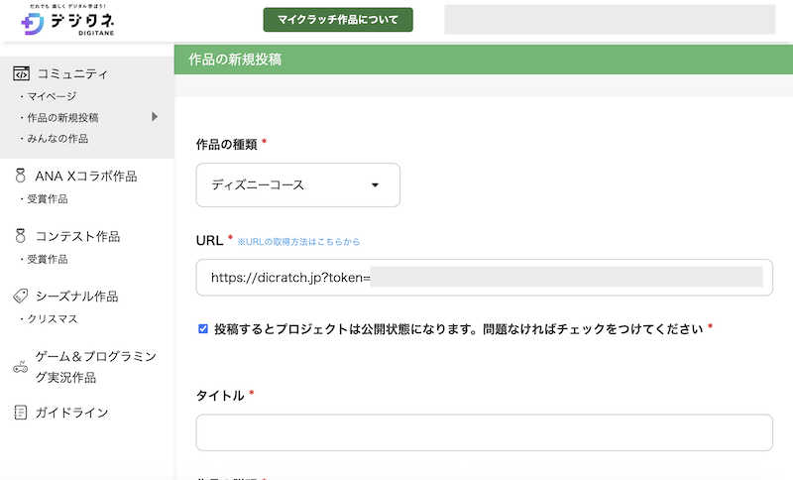Click the game controller icon
The height and width of the screenshot is (480, 793).
[x=21, y=367]
